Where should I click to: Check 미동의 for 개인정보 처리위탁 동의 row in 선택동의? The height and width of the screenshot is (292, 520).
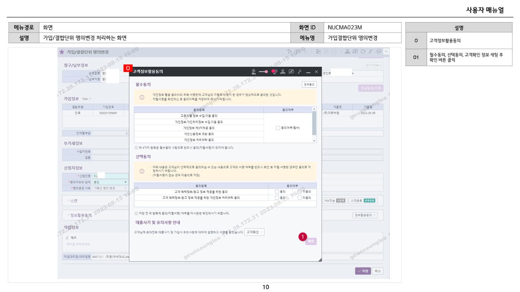[x=300, y=198]
